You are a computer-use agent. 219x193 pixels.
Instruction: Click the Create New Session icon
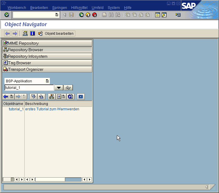[x=157, y=15]
